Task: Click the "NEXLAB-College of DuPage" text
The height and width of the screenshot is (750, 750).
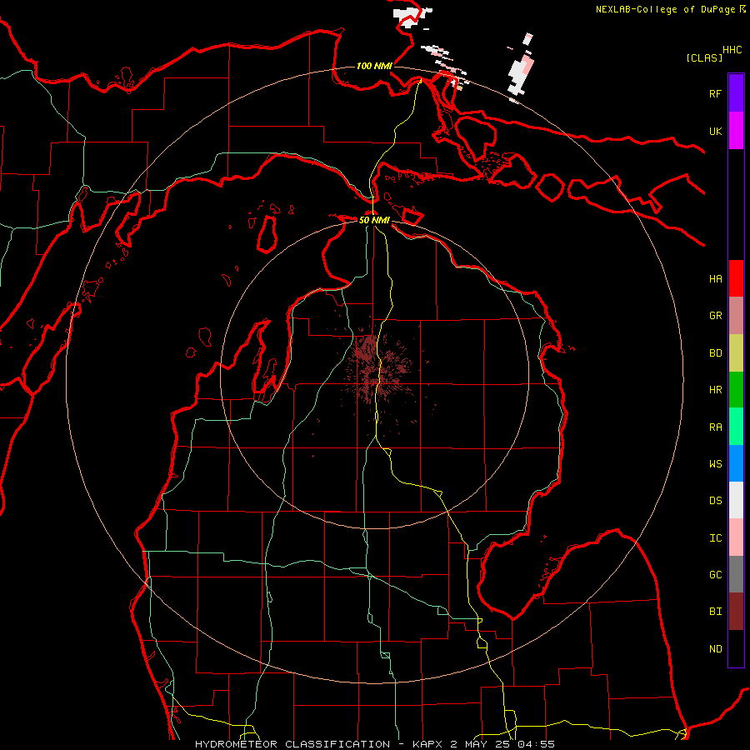Action: (665, 9)
